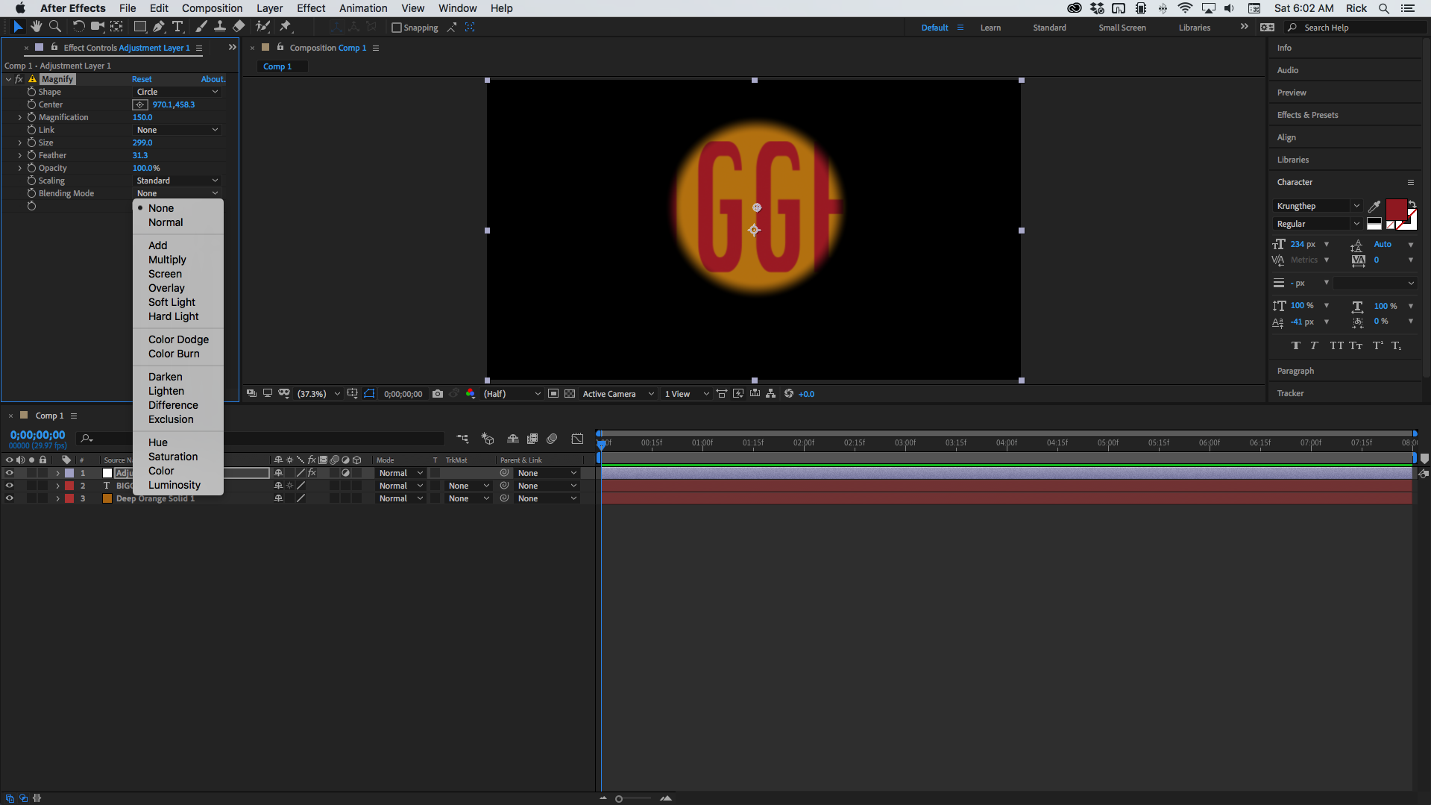Toggle visibility of Deep Orange Solid 1
This screenshot has height=805, width=1431.
(10, 498)
